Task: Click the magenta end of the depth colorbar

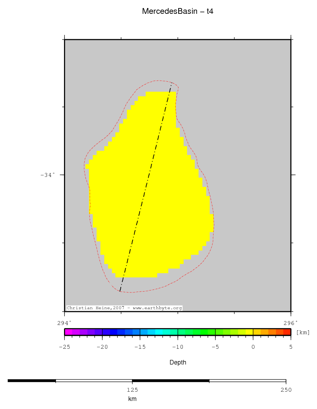Action: 68,332
